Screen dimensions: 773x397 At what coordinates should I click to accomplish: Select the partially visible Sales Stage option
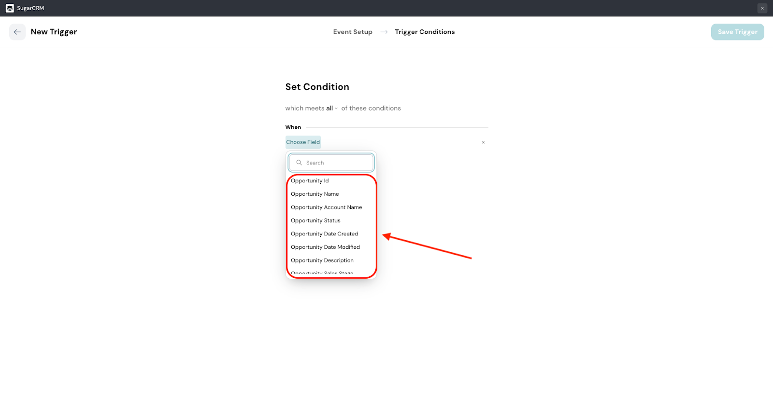click(322, 273)
